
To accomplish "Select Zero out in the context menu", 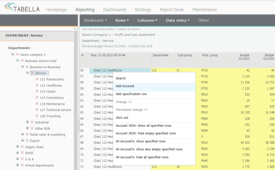I will [x=154, y=118].
